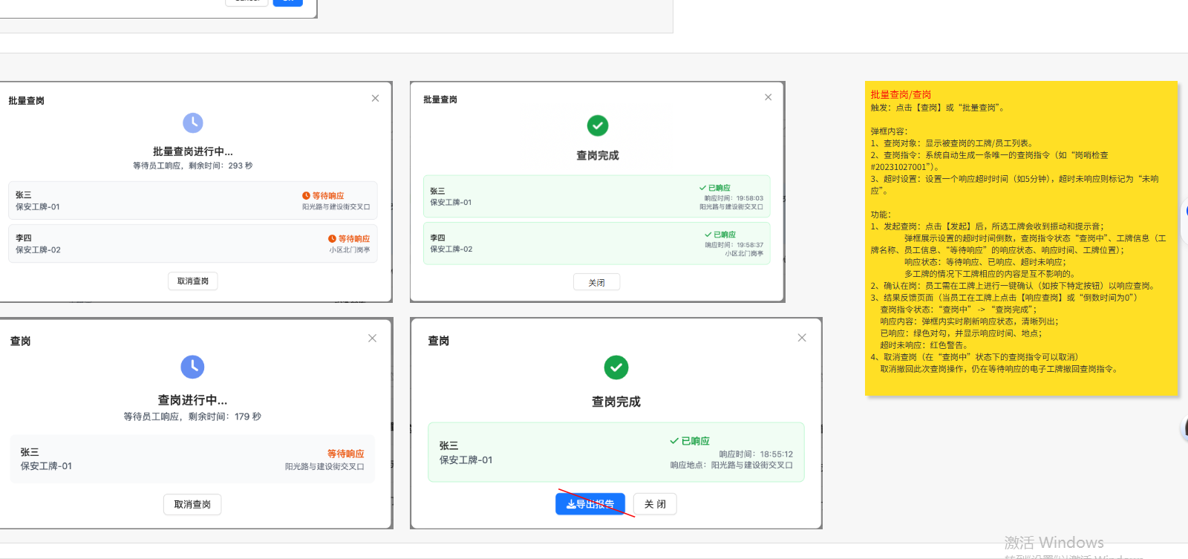Click 张三 name in 查岗进行中 dialog
The width and height of the screenshot is (1188, 559).
30,452
